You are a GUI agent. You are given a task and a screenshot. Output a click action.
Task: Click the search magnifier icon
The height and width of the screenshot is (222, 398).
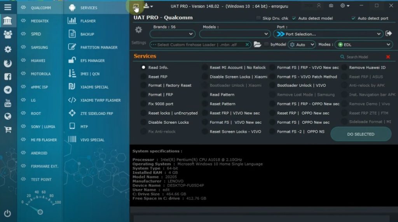[x=342, y=57]
